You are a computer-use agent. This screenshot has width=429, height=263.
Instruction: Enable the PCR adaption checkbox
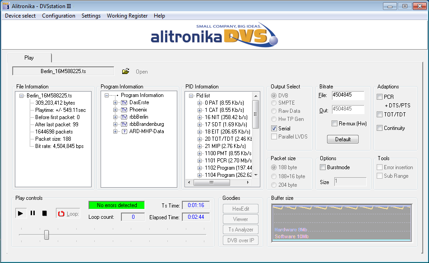pyautogui.click(x=380, y=97)
